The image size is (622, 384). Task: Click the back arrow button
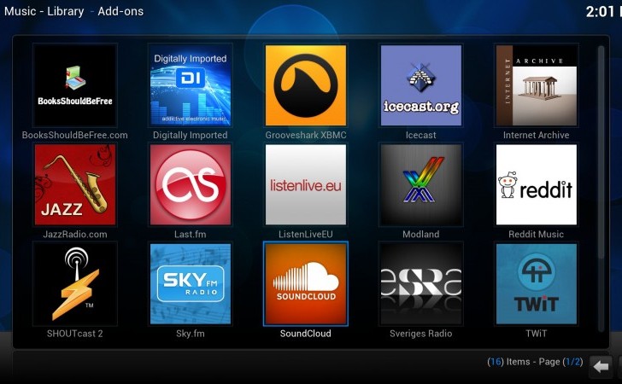601,367
